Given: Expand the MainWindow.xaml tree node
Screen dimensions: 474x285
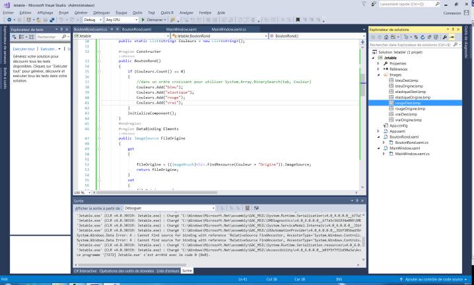Looking at the screenshot, I should pyautogui.click(x=379, y=148).
